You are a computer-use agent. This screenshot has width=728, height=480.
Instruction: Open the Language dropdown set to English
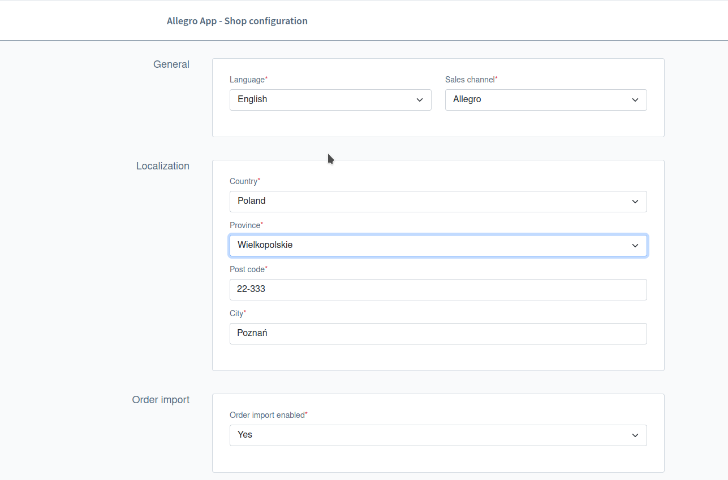click(x=330, y=100)
